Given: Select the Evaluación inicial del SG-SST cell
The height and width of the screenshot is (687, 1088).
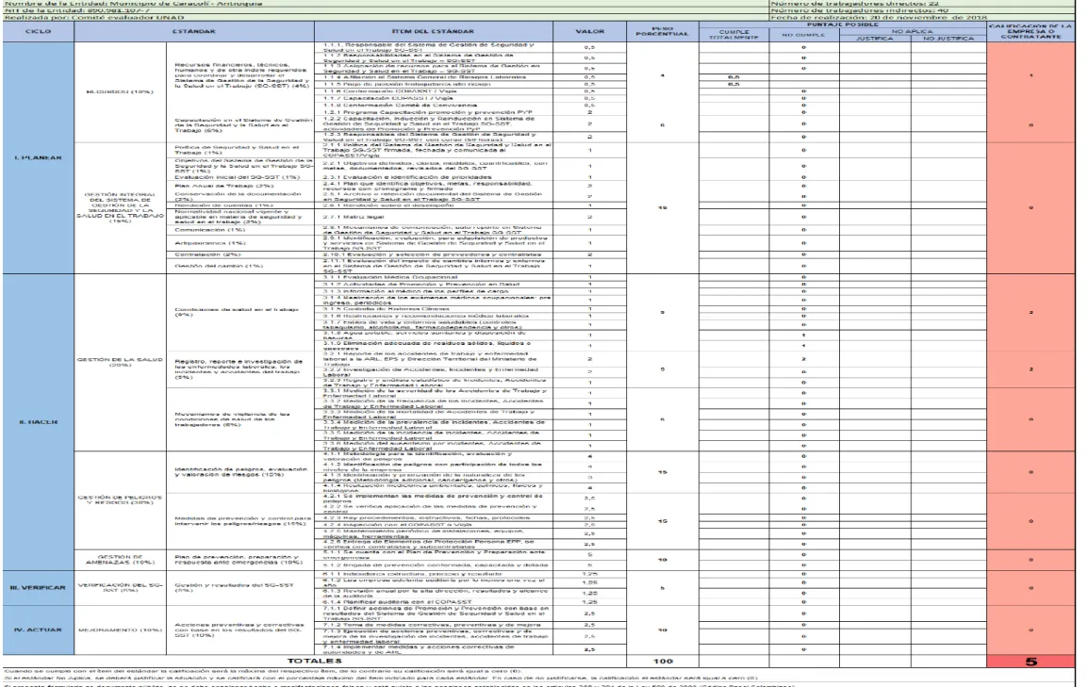Looking at the screenshot, I should pos(240,177).
